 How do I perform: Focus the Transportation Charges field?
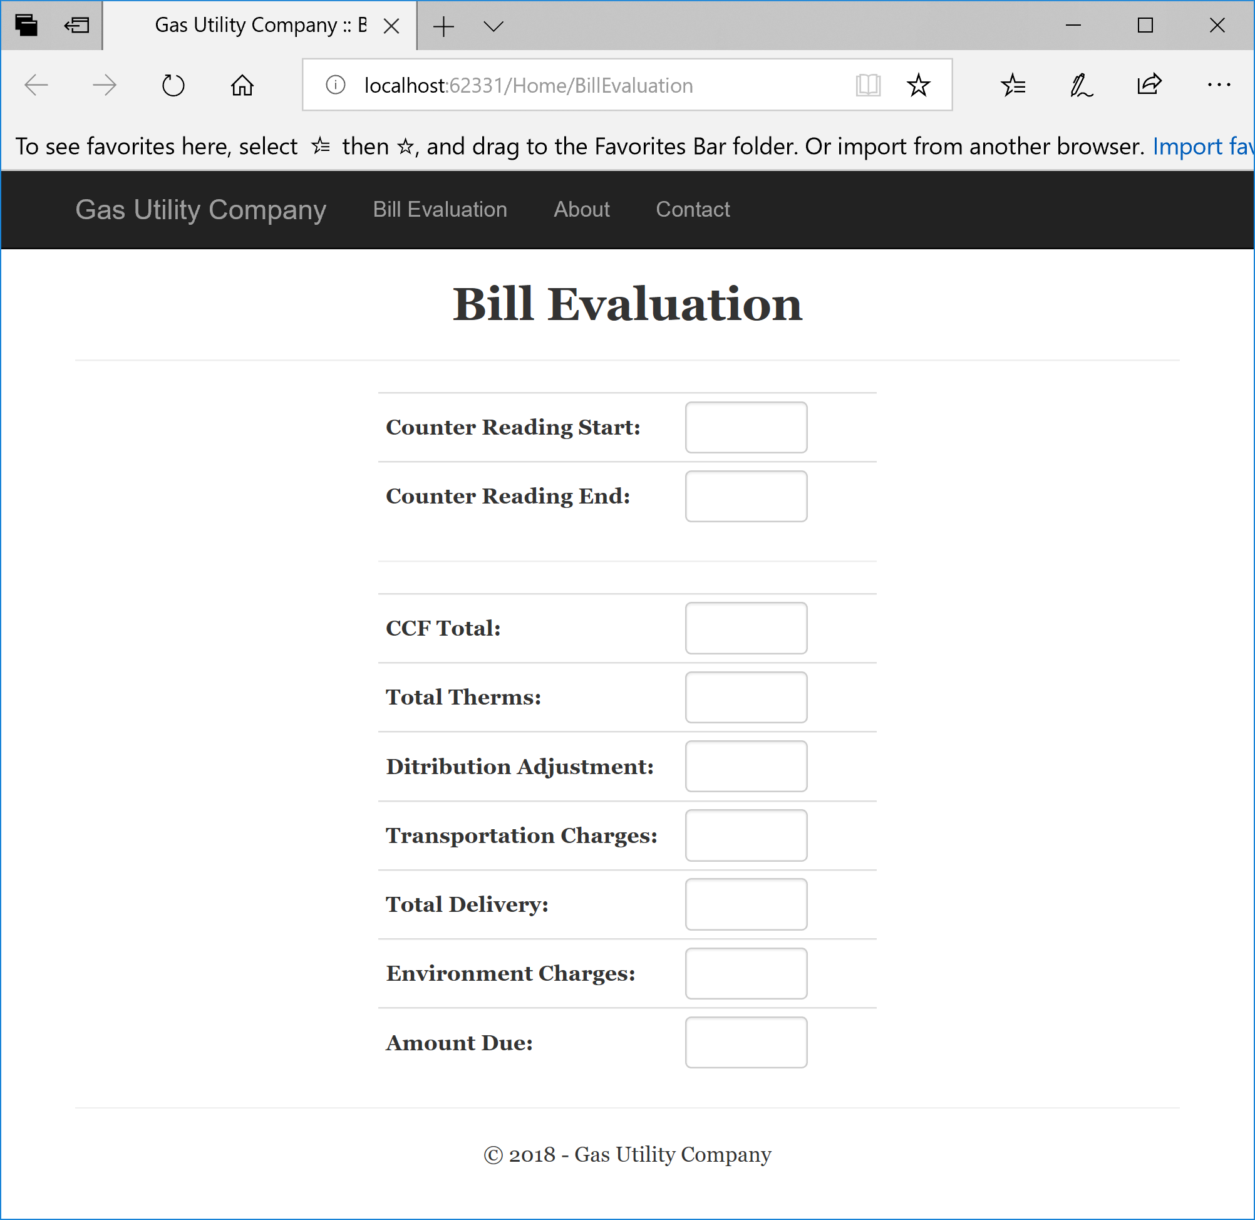pyautogui.click(x=746, y=836)
